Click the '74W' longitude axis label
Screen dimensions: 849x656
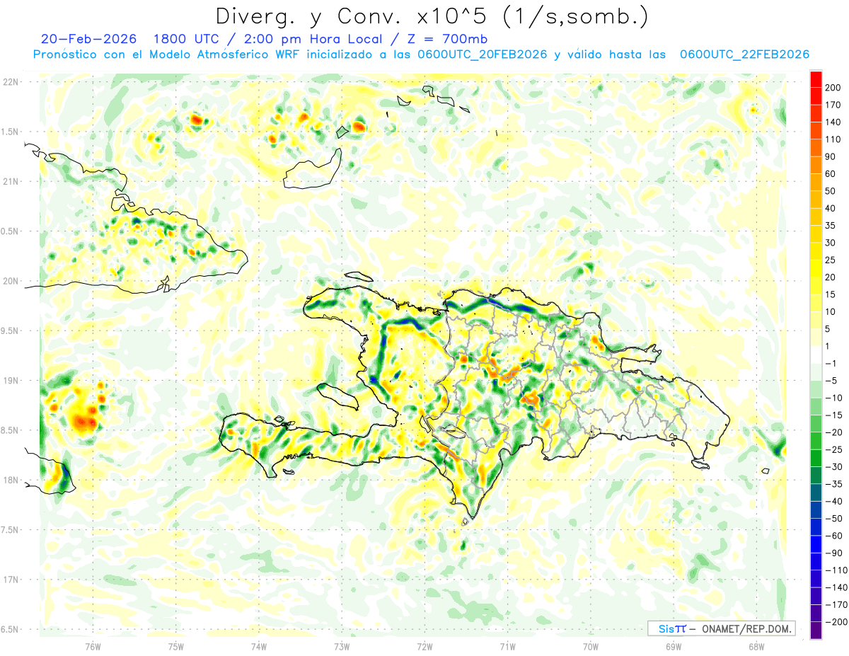pyautogui.click(x=259, y=647)
